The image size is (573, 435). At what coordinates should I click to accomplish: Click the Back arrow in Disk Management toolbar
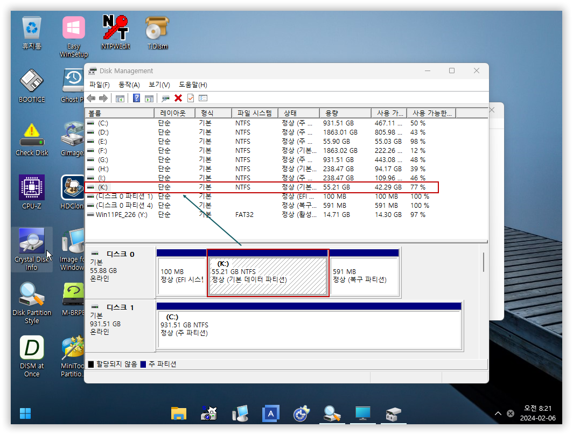pyautogui.click(x=92, y=98)
